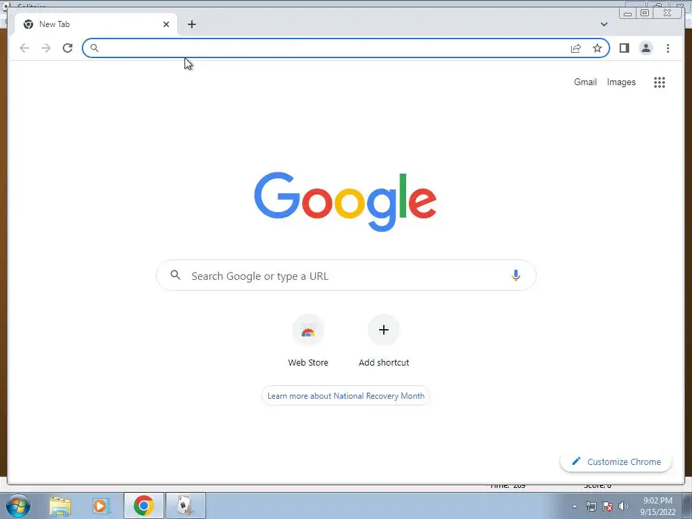The image size is (692, 519).
Task: Click the taskbar clock showing 9:02 PM
Action: 658,506
